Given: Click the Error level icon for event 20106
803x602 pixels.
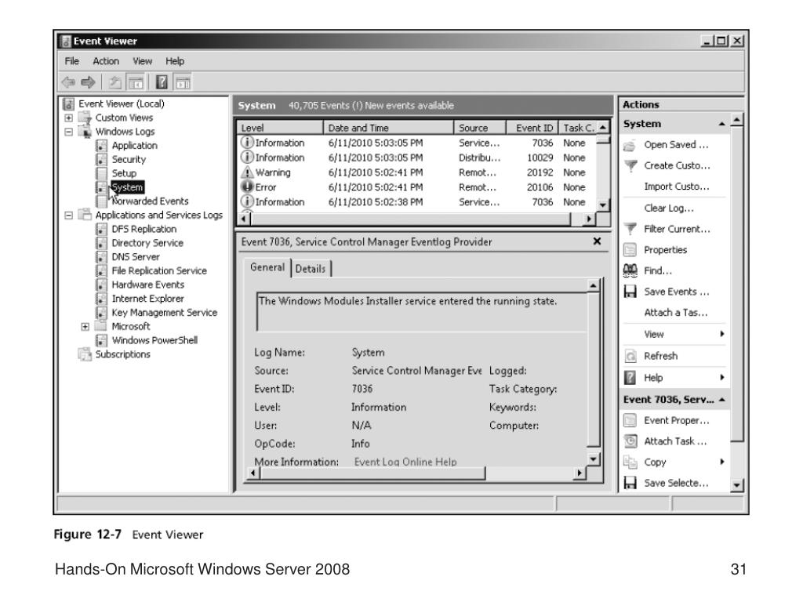Looking at the screenshot, I should tap(247, 187).
